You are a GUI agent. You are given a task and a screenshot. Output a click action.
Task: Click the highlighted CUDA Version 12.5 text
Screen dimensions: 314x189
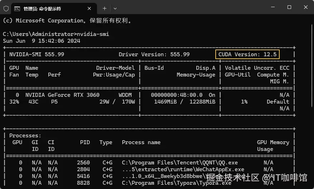[x=247, y=54]
